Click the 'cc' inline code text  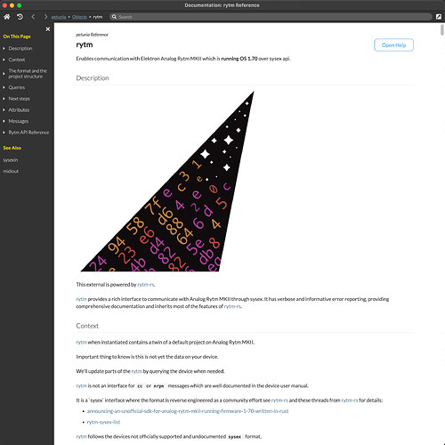coord(140,386)
